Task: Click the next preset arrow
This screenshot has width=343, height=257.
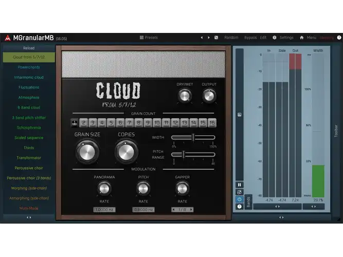Action: point(209,38)
